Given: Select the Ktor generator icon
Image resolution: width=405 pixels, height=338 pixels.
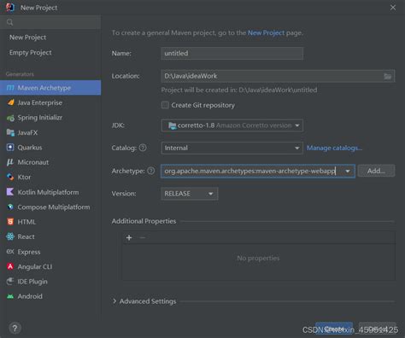Looking at the screenshot, I should [10, 177].
